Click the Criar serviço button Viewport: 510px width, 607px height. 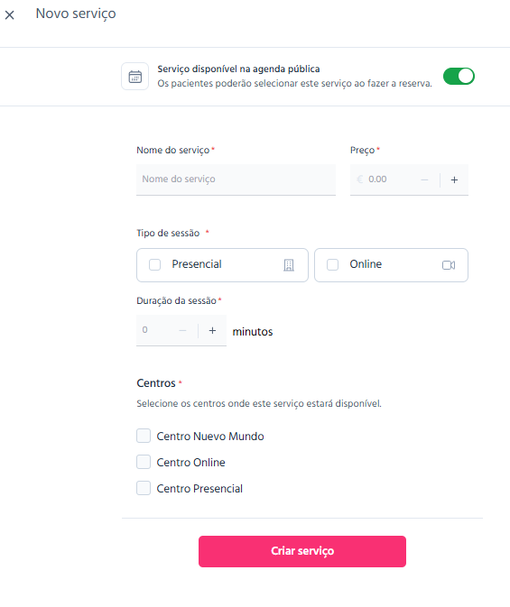(x=302, y=551)
